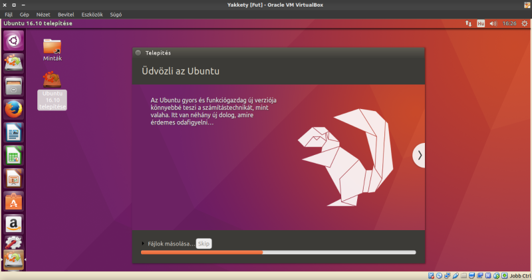Open LibreOffice Writer in the launcher
532x280 pixels.
(x=14, y=132)
